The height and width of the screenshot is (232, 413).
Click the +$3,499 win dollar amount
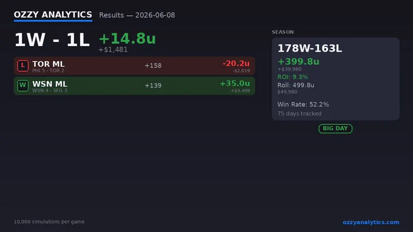click(241, 91)
